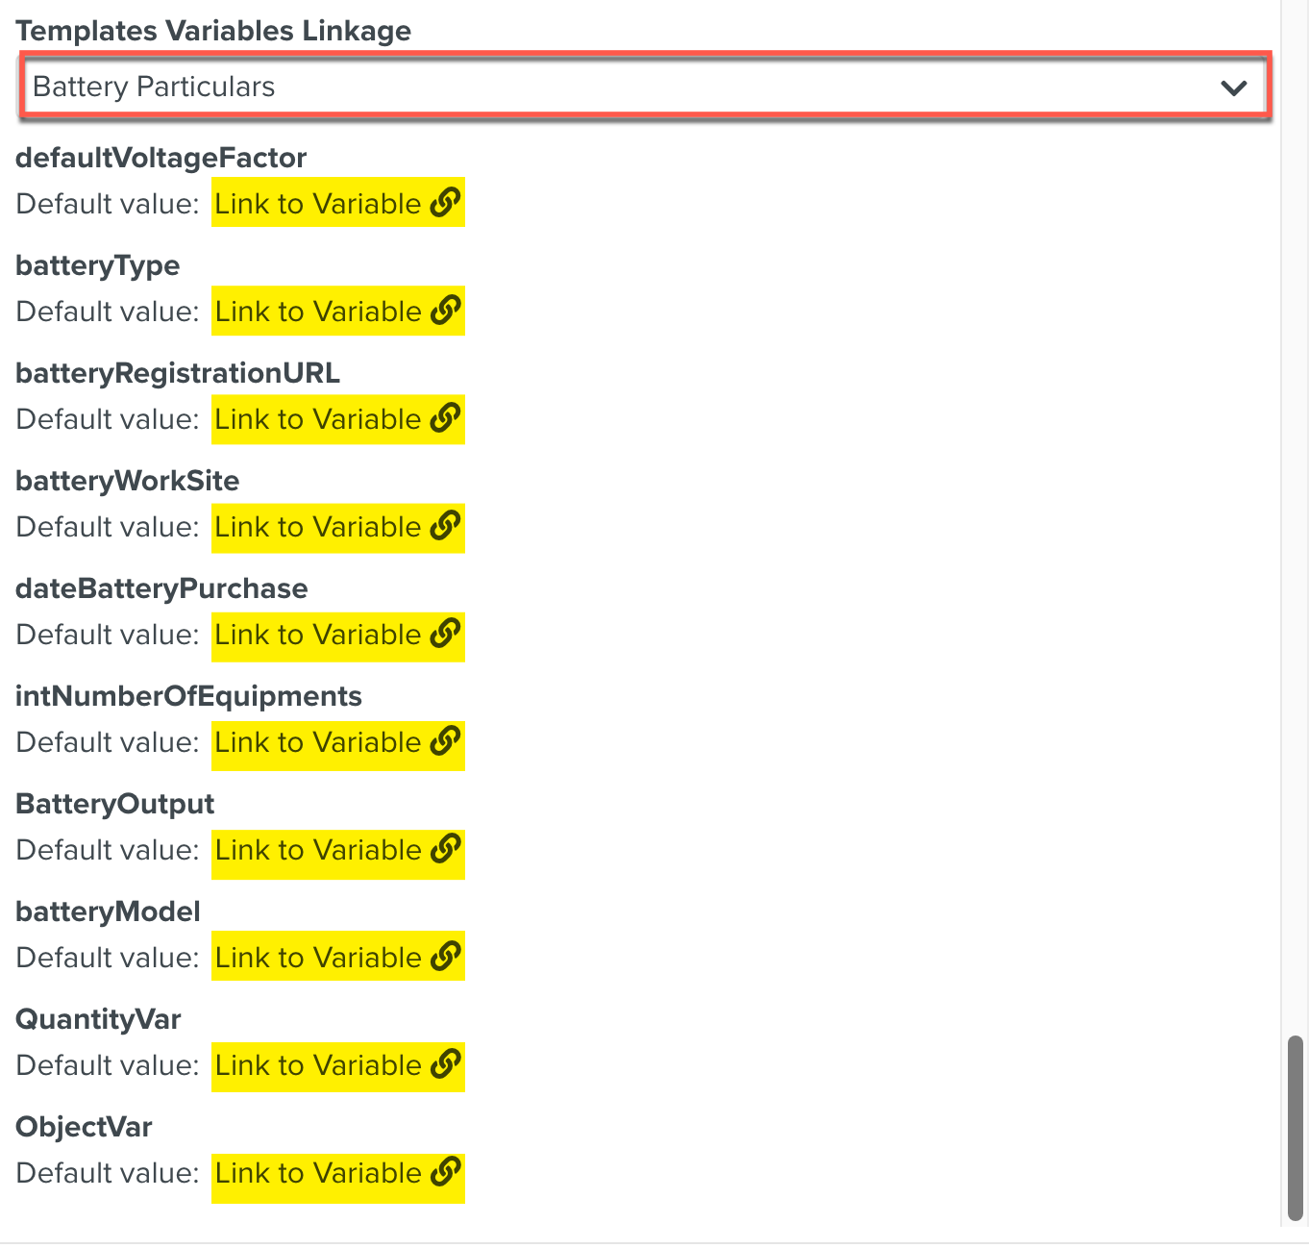The width and height of the screenshot is (1309, 1248).
Task: Click the link icon for intNumberOfEquipments
Action: point(446,742)
